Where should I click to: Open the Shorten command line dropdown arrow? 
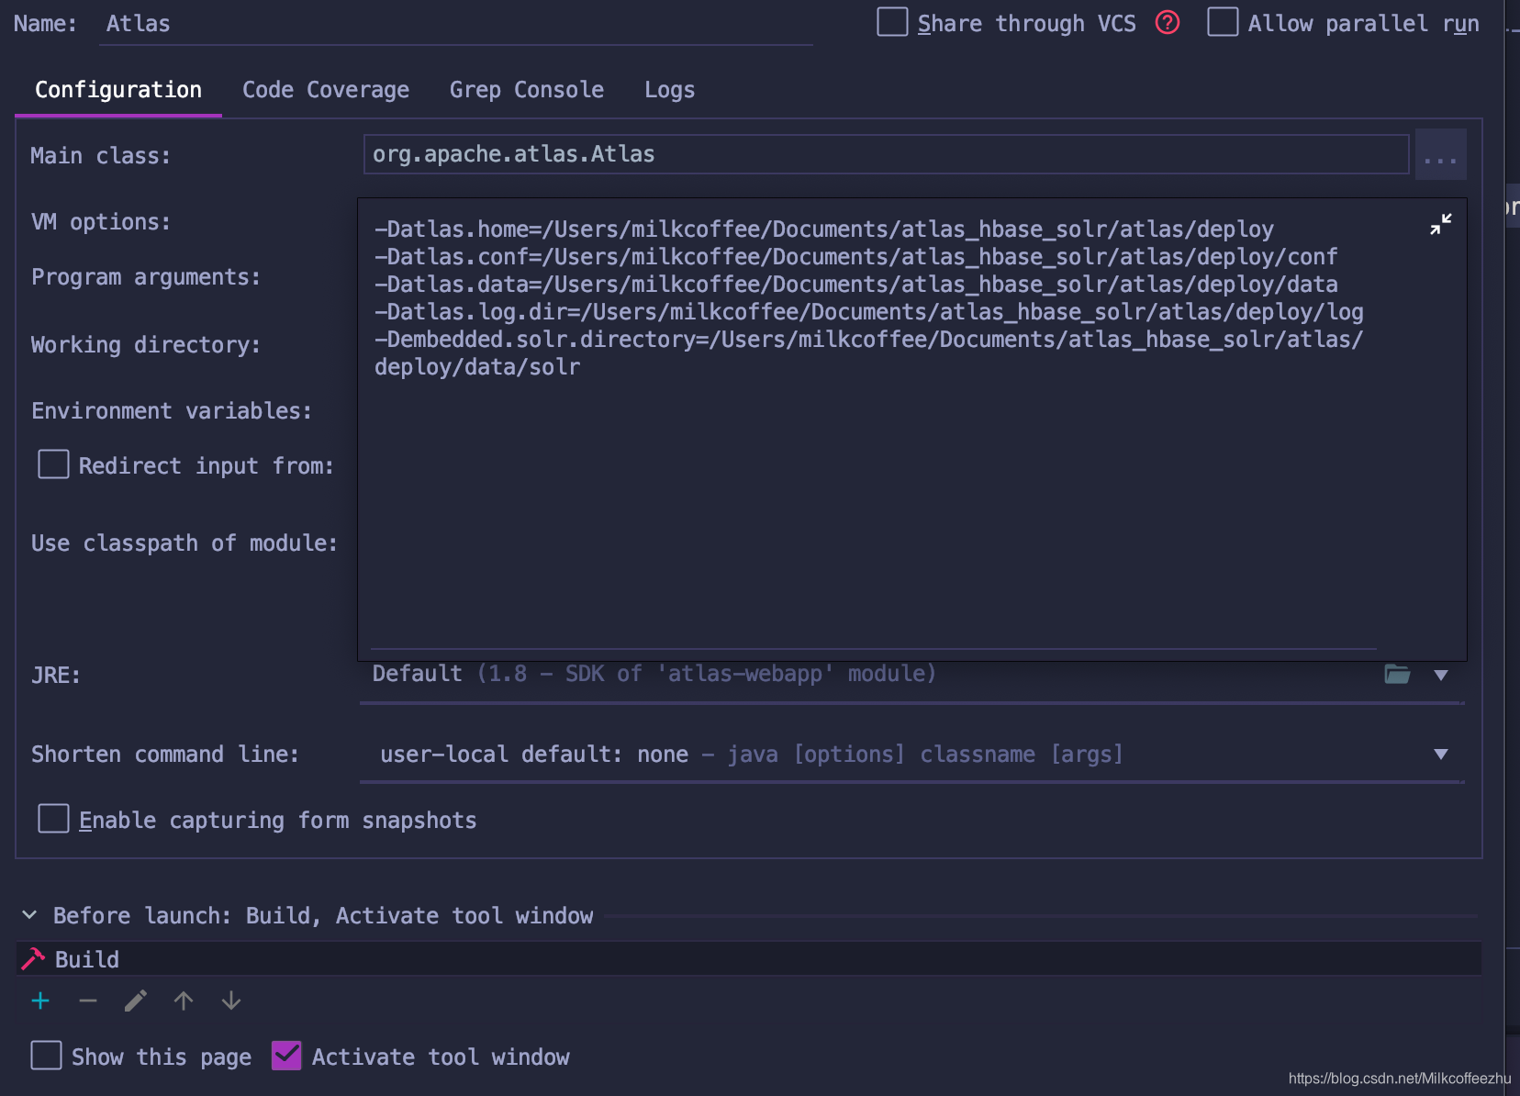(1441, 755)
